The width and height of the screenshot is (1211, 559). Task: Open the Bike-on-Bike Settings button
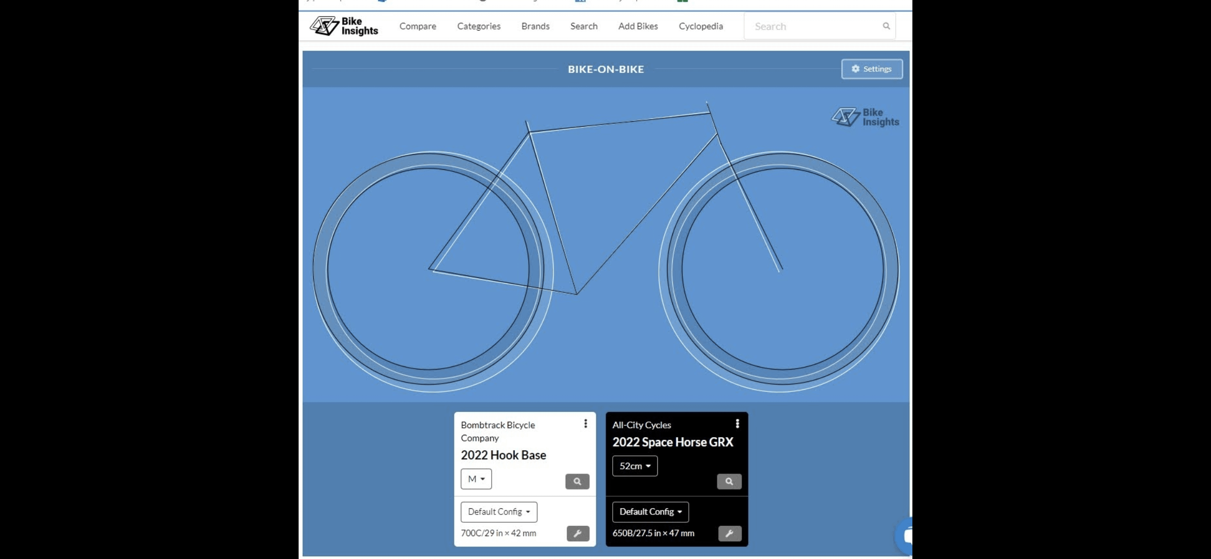point(872,69)
